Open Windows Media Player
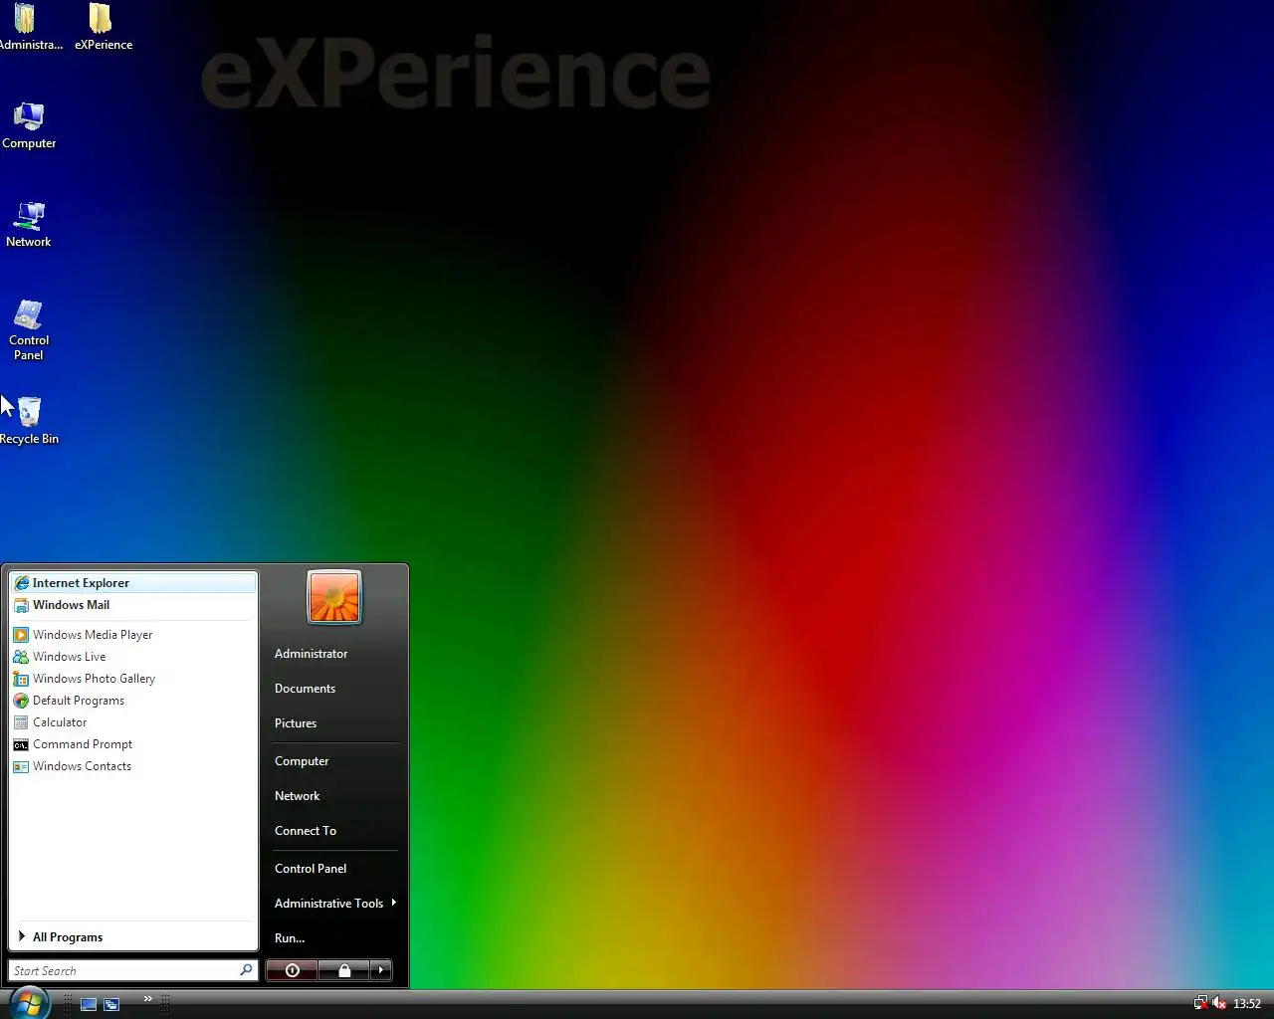This screenshot has height=1019, width=1274. [x=132, y=635]
